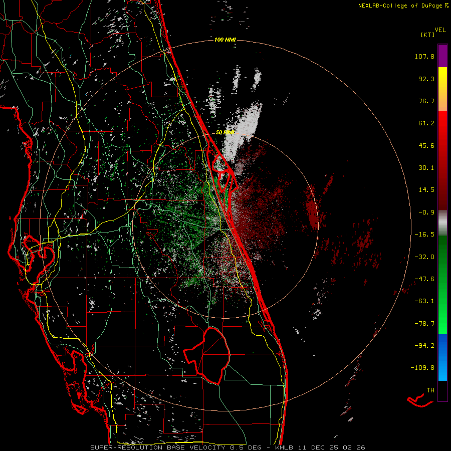Click the -78.7 velocity scale value
451x451 pixels.
click(x=424, y=324)
